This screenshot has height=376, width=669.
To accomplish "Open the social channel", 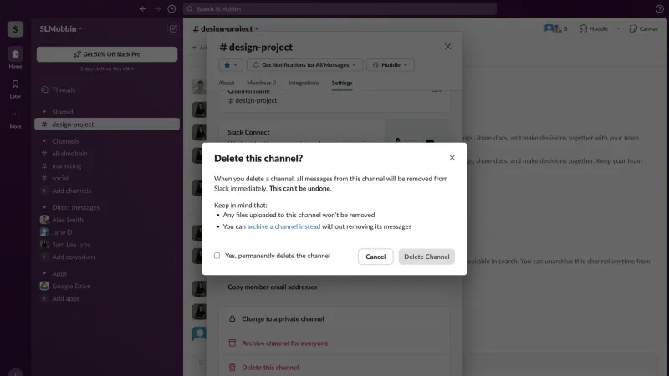I will [x=60, y=178].
